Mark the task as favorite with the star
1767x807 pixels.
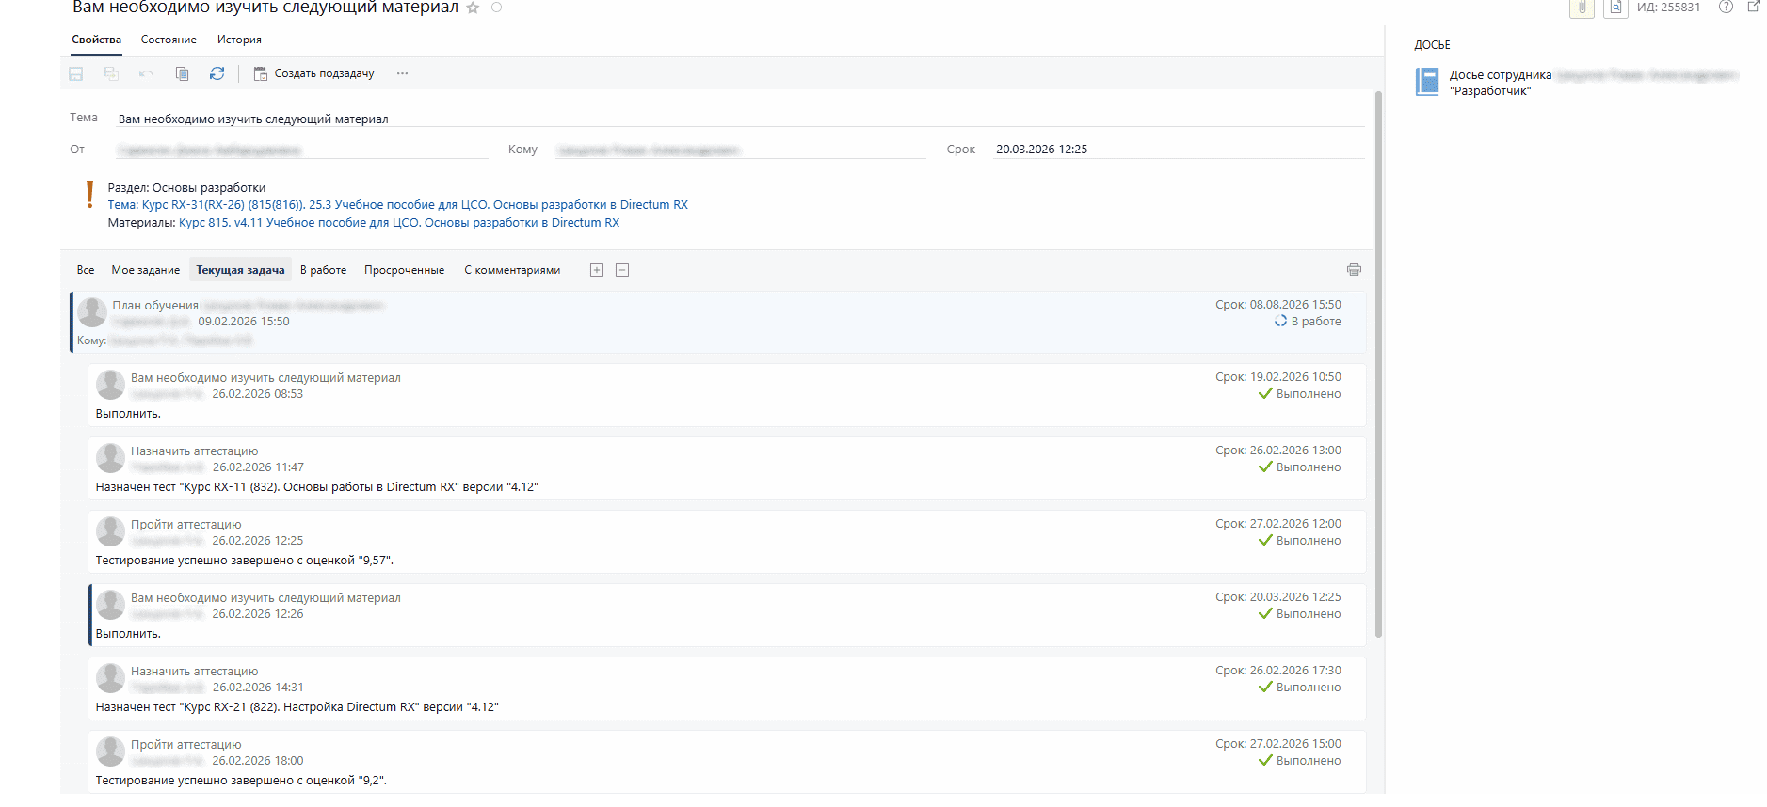473,8
